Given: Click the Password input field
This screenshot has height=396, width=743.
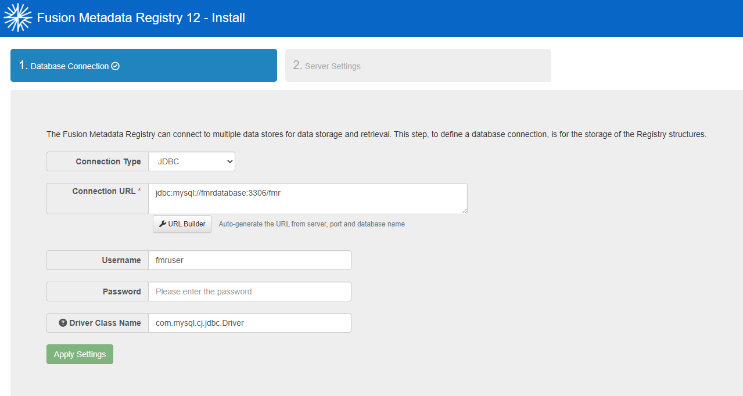Looking at the screenshot, I should 250,291.
